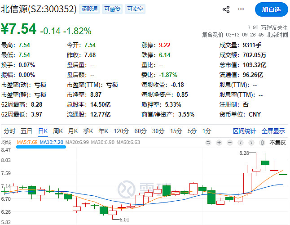Click the 涨停 value 9.22
Viewport: 290px width, 225px height.
165,45
